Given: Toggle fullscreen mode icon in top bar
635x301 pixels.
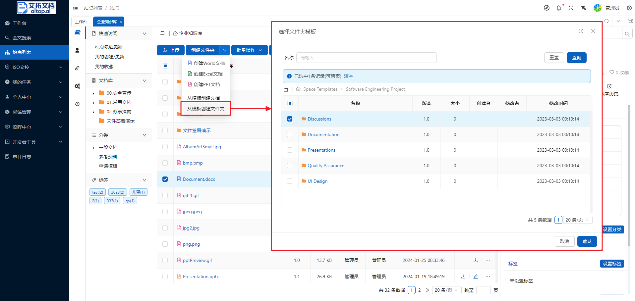Looking at the screenshot, I should [x=571, y=8].
